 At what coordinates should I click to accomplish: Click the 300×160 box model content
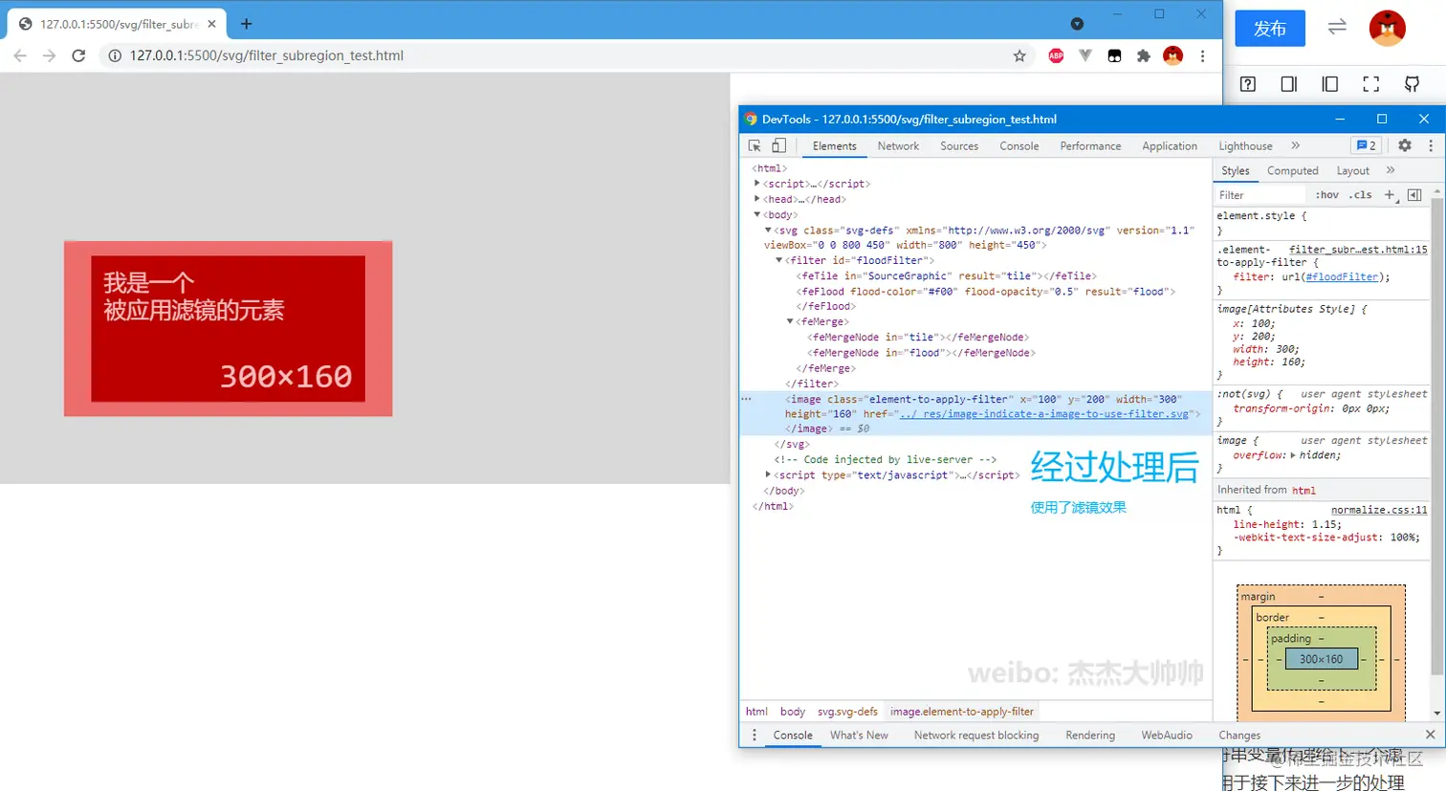1321,659
